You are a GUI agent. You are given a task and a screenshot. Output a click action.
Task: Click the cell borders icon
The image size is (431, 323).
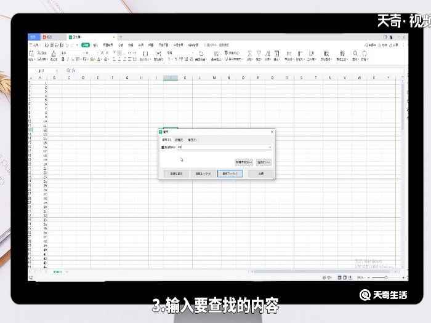(x=78, y=59)
